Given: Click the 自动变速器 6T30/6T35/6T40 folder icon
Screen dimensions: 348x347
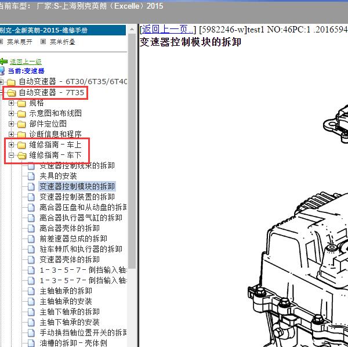Looking at the screenshot, I should pyautogui.click(x=11, y=82).
